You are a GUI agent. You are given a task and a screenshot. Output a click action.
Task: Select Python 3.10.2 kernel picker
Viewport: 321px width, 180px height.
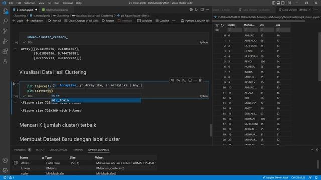[x=195, y=21]
